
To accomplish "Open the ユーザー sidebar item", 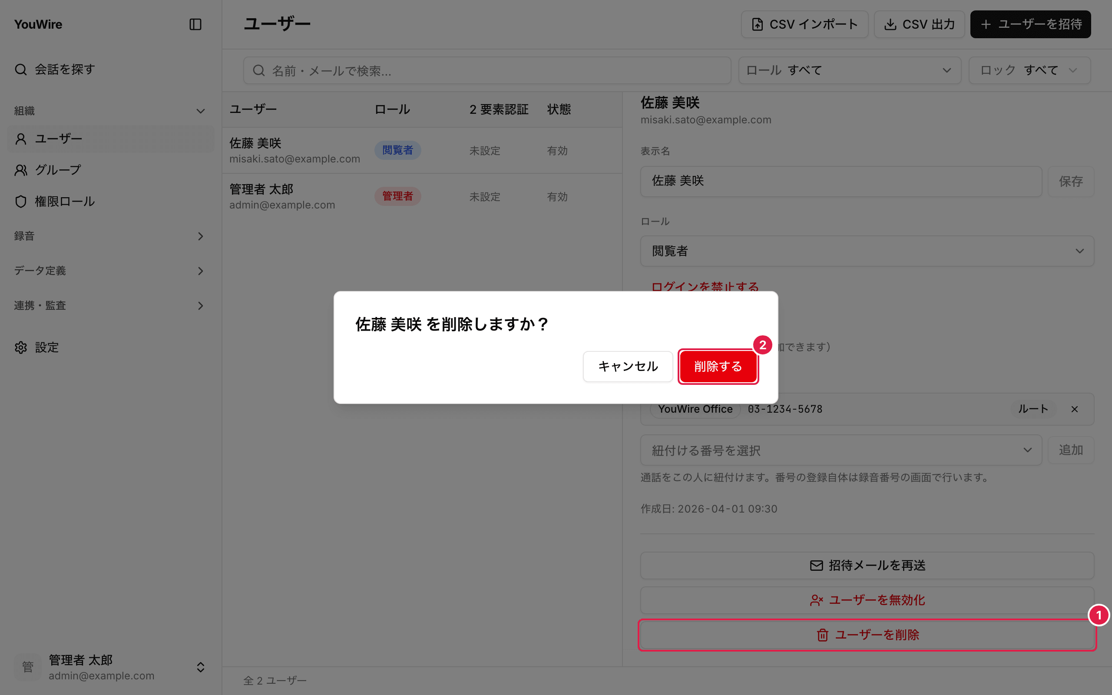I will click(111, 139).
